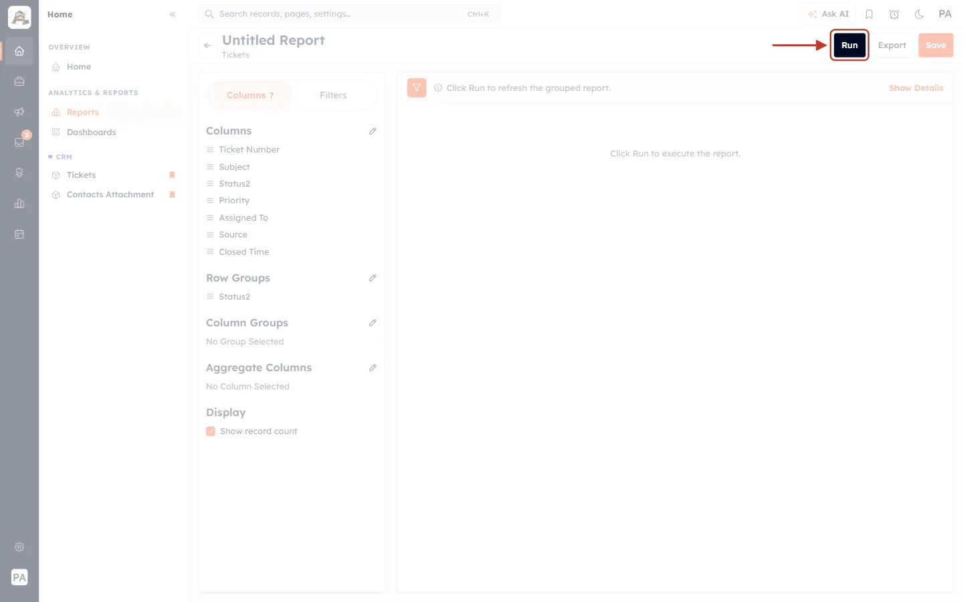Viewport: 963px width, 602px height.
Task: Switch to the Filters tab
Action: [x=333, y=95]
